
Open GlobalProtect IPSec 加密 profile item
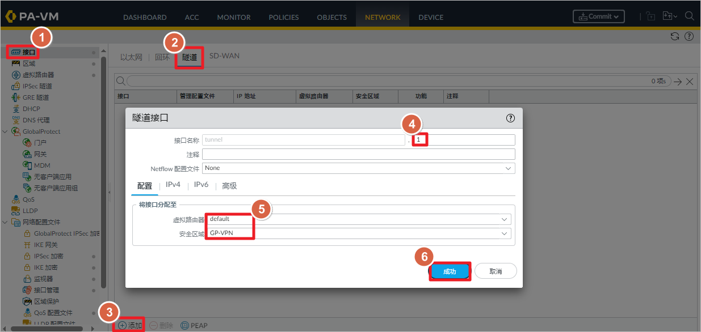click(66, 233)
